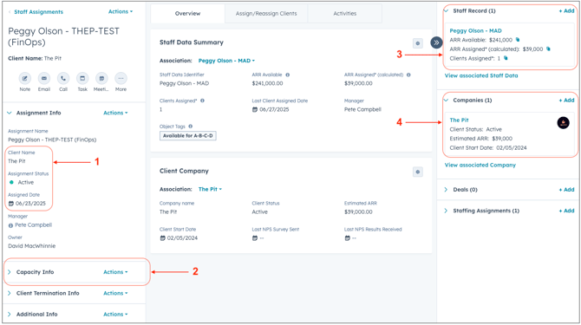This screenshot has height=325, width=581.
Task: Copy ARR Assigned value in Staff Record card
Action: (548, 49)
